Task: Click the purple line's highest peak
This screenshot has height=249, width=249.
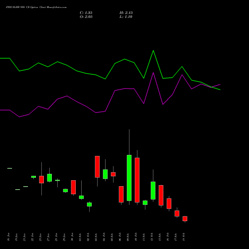Action: point(153,73)
